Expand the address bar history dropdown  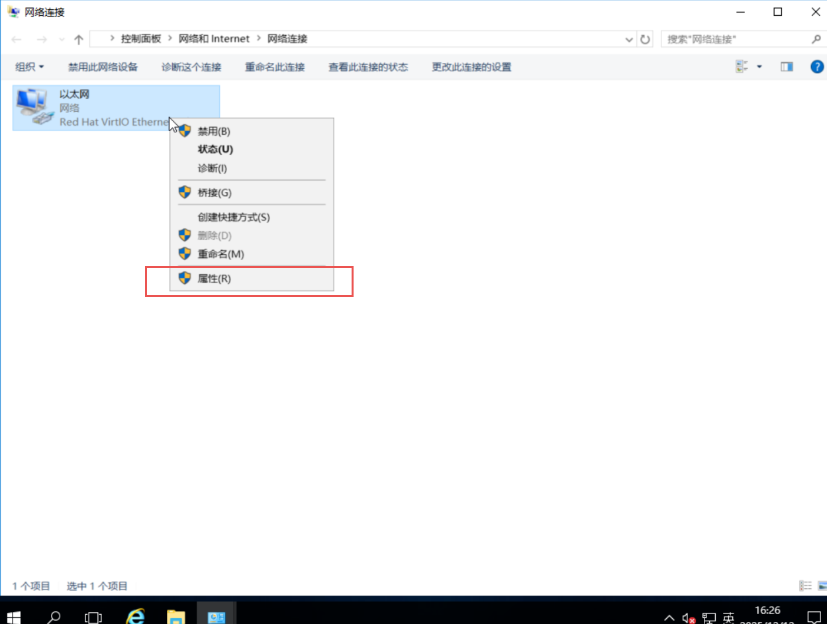coord(630,40)
